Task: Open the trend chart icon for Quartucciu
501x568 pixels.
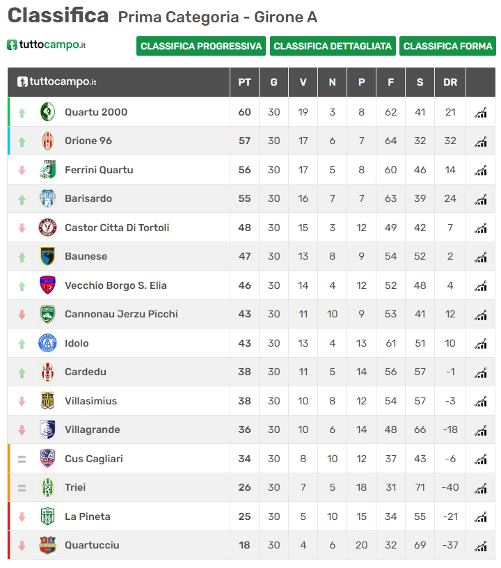Action: pyautogui.click(x=480, y=546)
